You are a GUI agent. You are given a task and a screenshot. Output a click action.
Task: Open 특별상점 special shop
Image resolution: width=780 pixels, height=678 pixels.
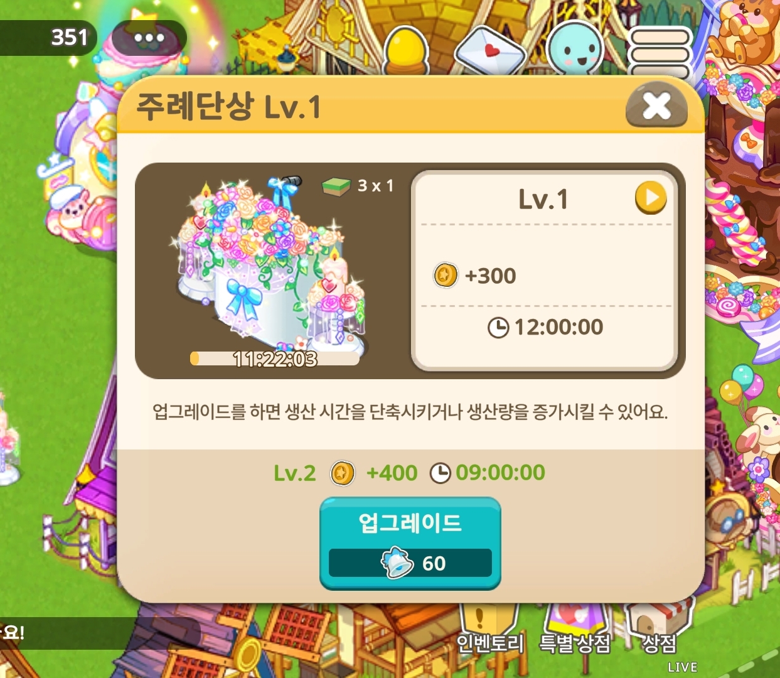(x=575, y=628)
